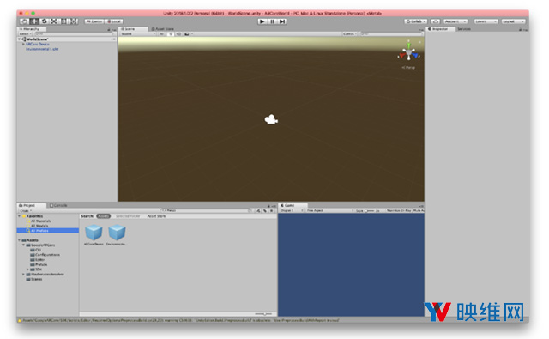Click the Asset Store search filter
This screenshot has width=549, height=339.
156,216
